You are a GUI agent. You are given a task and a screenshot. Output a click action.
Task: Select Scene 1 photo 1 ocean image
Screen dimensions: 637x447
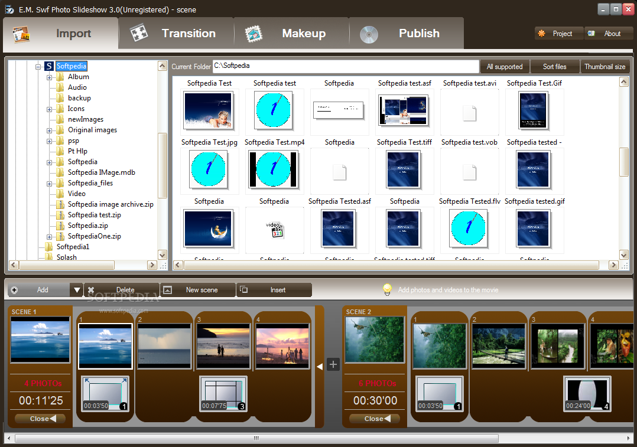pos(105,346)
